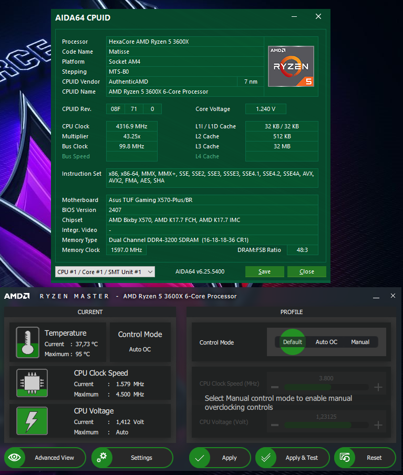Click the Processor name field 'HexaCore AMD Ryzen 5 3600X'
Image resolution: width=403 pixels, height=475 pixels.
[x=185, y=42]
